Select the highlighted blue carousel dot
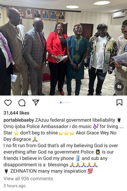127x191 pixels. [x=61, y=103]
